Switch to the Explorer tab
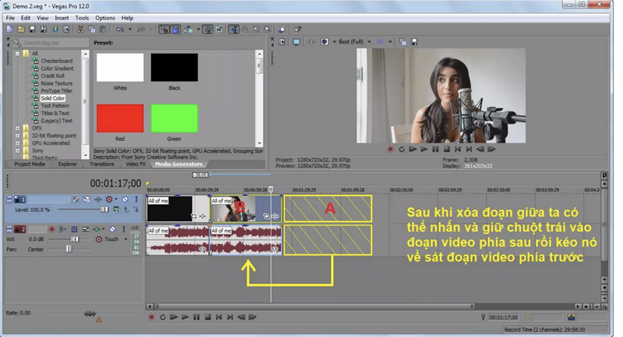The width and height of the screenshot is (623, 337). [x=68, y=164]
